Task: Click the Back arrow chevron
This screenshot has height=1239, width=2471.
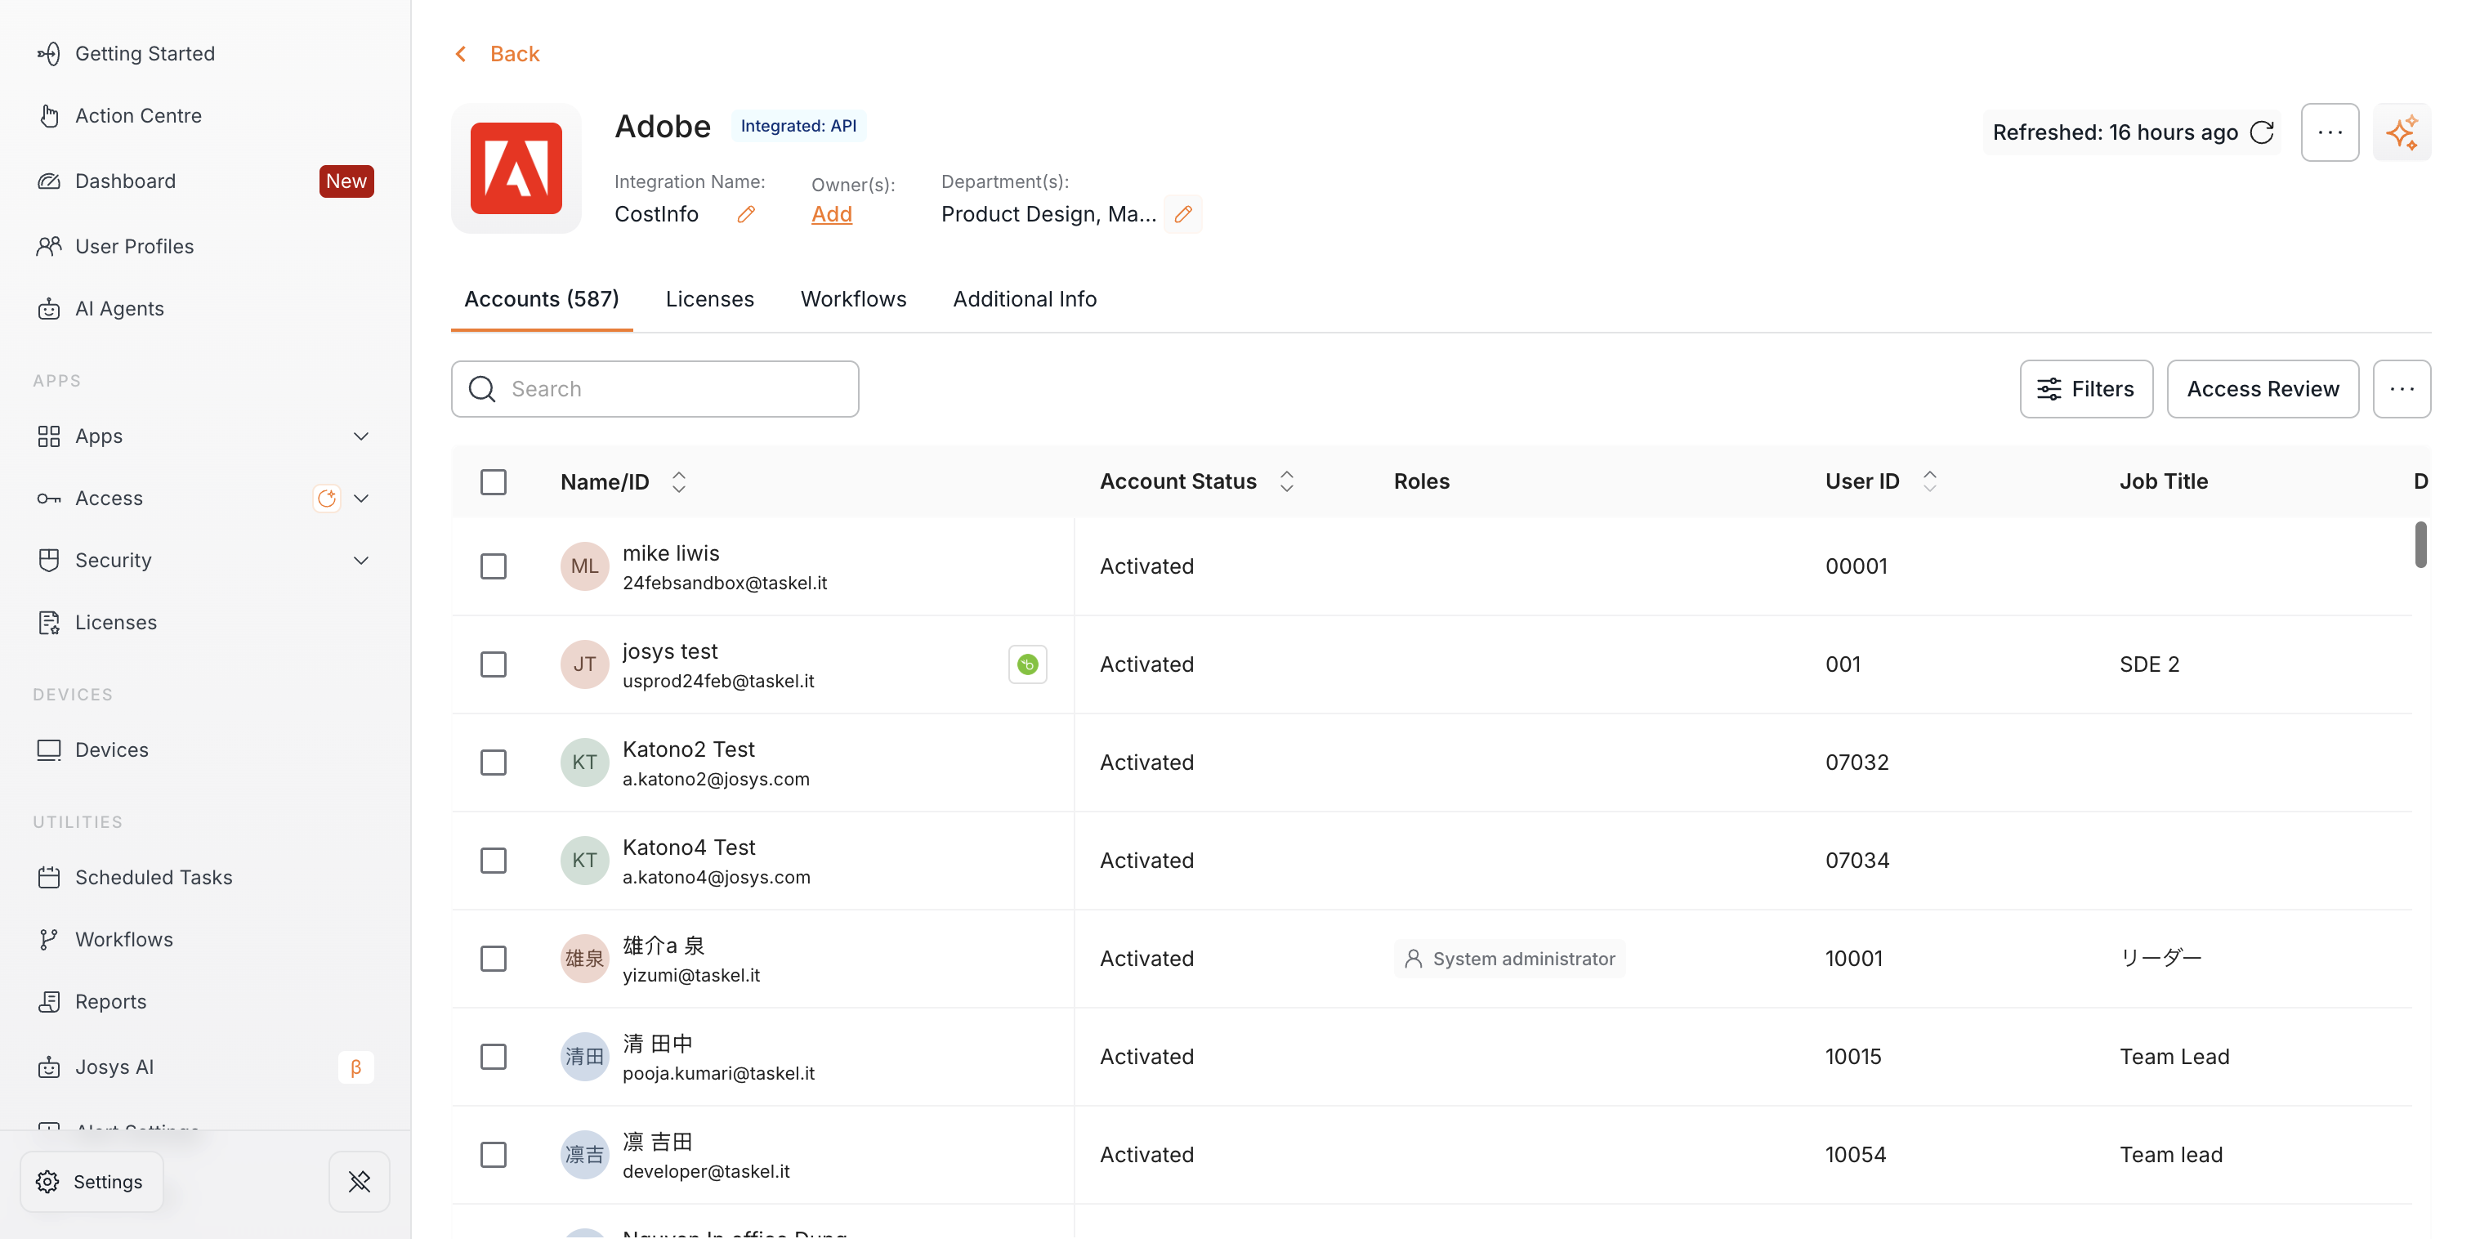Action: pyautogui.click(x=462, y=54)
